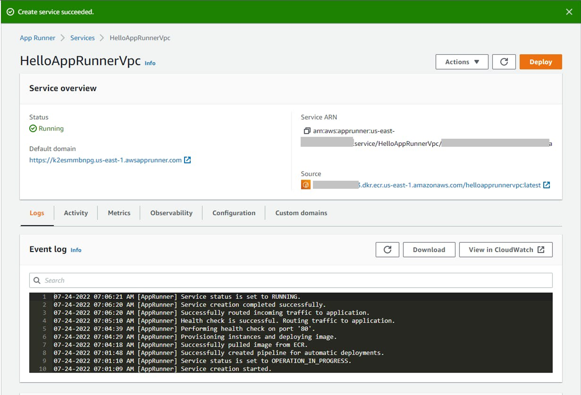Click the orange Deploy button
The width and height of the screenshot is (581, 395).
[x=541, y=62]
